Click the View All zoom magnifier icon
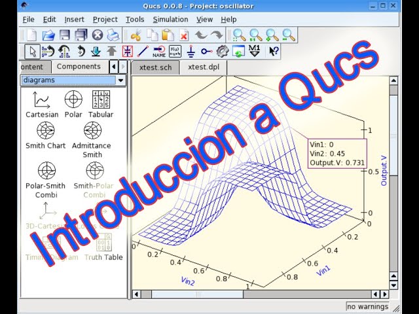This screenshot has height=314, width=419. click(x=239, y=35)
